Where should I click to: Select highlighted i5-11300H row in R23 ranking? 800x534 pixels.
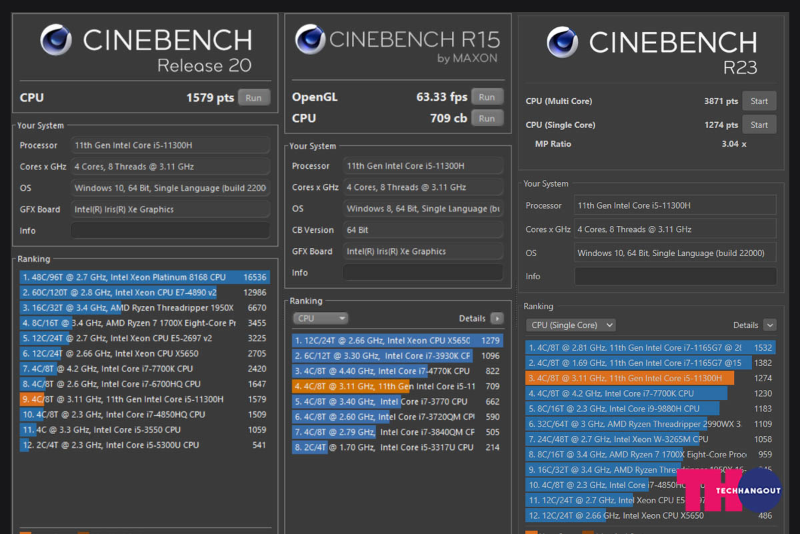click(651, 379)
